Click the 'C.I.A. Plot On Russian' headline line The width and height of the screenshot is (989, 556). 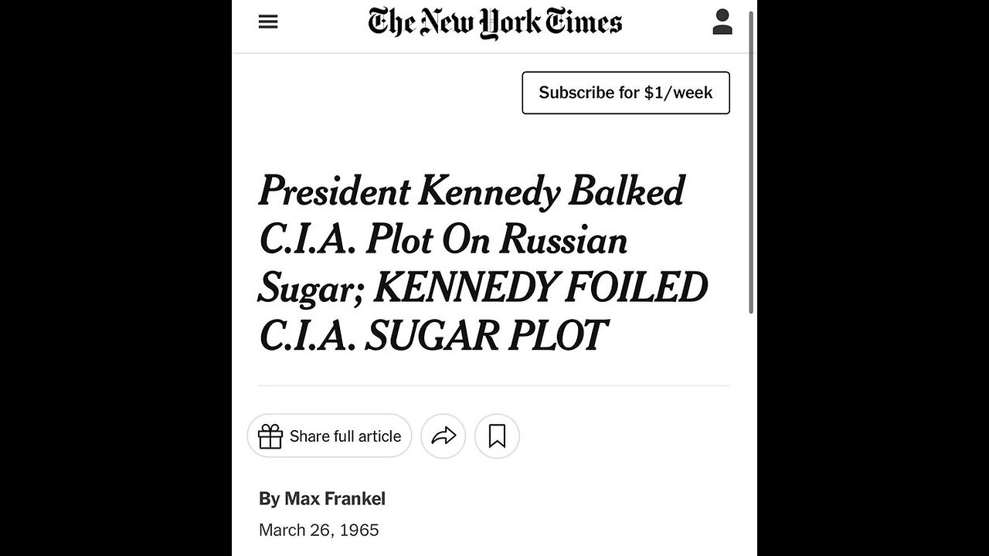tap(443, 239)
